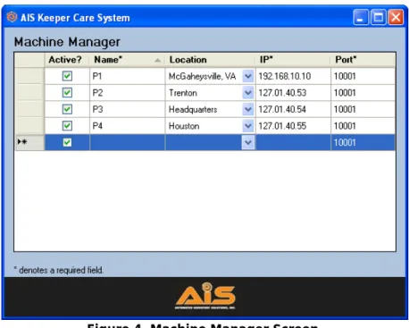Click the P2 name cell
Screen dimensions: 409x328
point(127,93)
